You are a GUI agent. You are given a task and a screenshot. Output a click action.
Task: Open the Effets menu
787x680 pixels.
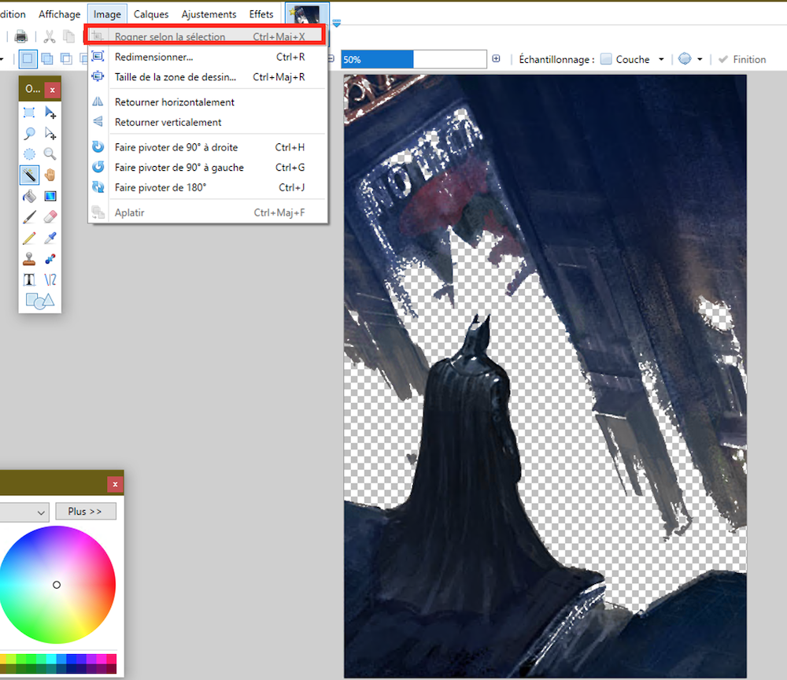pos(261,14)
